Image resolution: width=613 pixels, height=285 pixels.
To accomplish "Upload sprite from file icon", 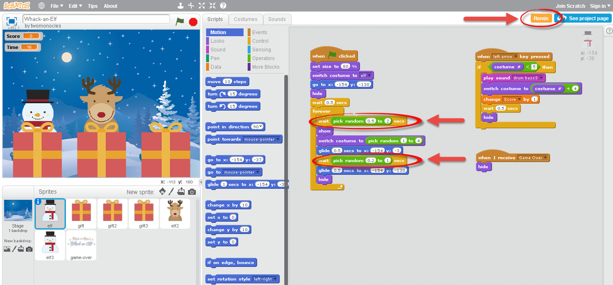I will (181, 191).
